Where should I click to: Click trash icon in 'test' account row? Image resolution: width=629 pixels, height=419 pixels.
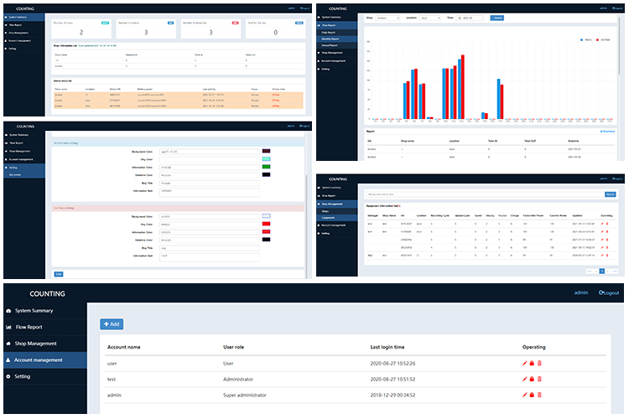coord(540,379)
